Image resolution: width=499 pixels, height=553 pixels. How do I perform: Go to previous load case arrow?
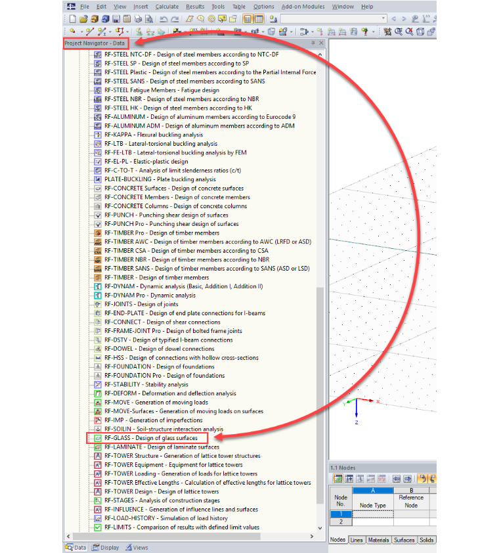point(394,18)
